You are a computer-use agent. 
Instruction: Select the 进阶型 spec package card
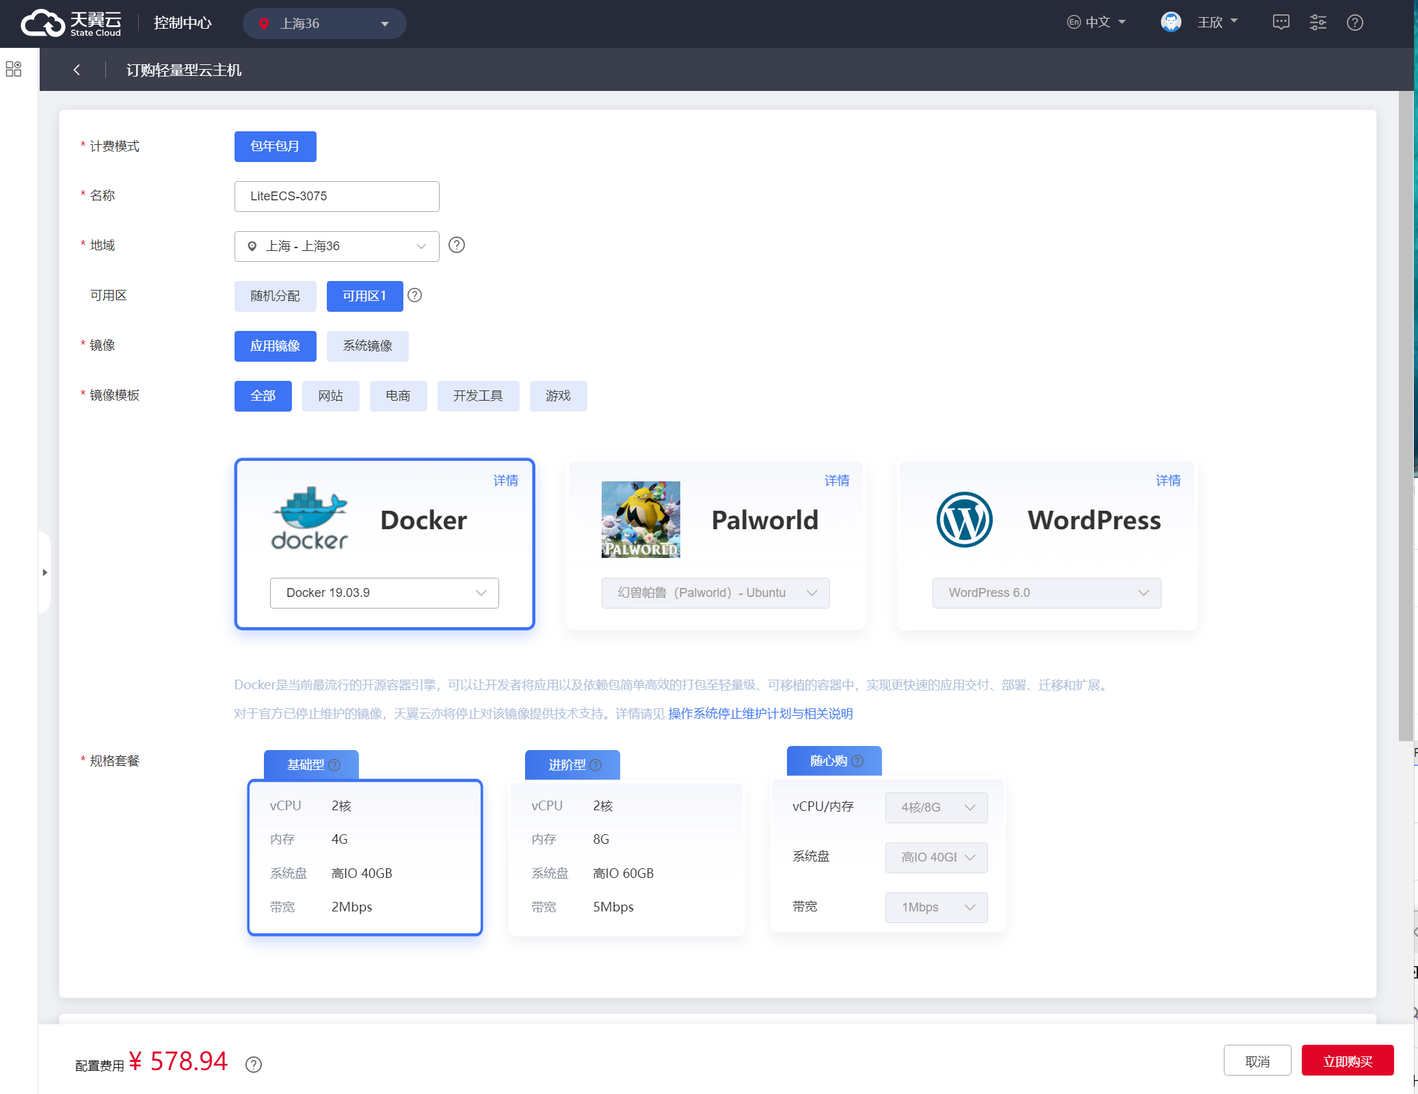pyautogui.click(x=627, y=859)
